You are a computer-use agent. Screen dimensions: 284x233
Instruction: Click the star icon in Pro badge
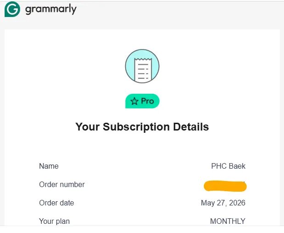pos(134,101)
